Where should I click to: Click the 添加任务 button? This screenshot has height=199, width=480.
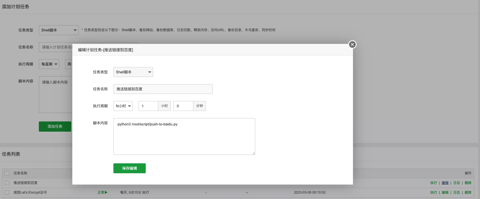(55, 127)
